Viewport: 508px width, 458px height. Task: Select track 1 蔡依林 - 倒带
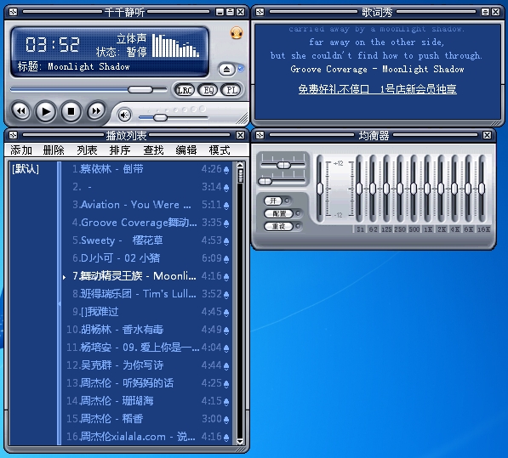tap(148, 169)
